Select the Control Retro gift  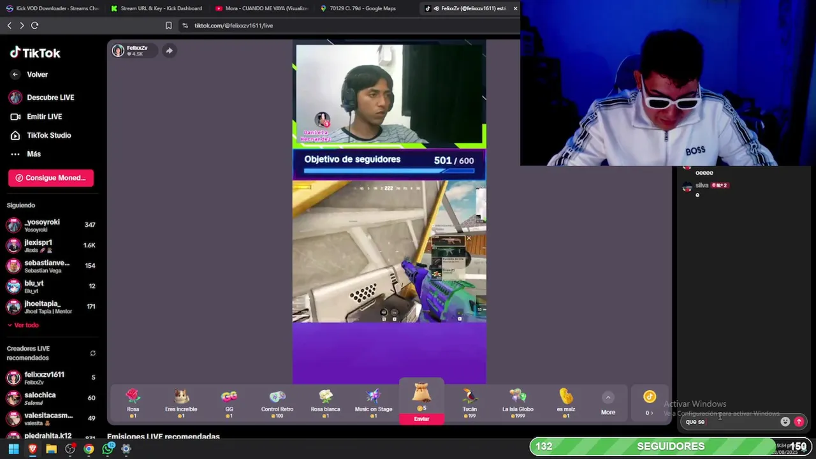tap(277, 404)
